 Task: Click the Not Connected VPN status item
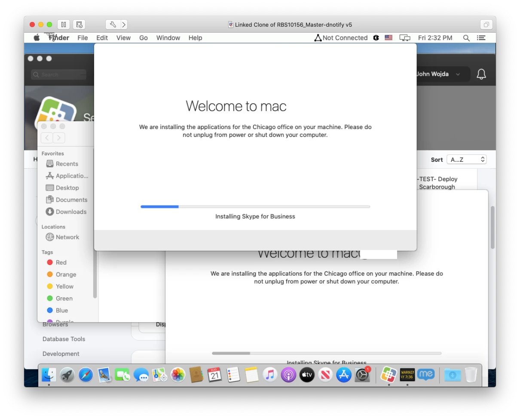341,38
